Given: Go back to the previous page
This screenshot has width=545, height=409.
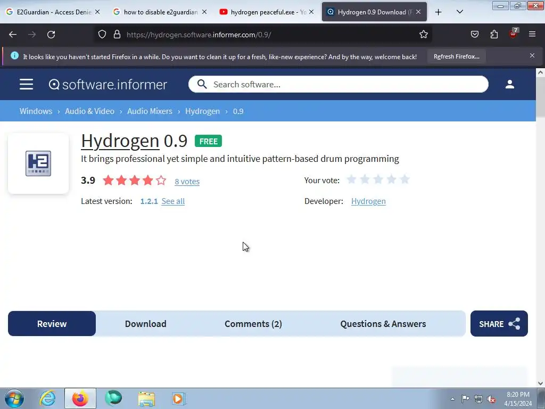Looking at the screenshot, I should 13,35.
